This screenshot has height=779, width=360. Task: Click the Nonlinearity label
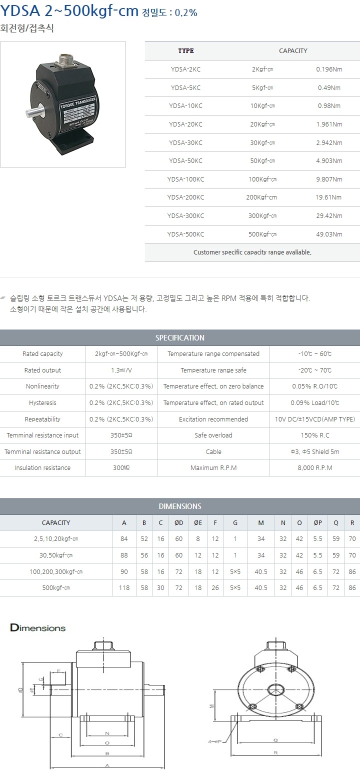(x=42, y=386)
